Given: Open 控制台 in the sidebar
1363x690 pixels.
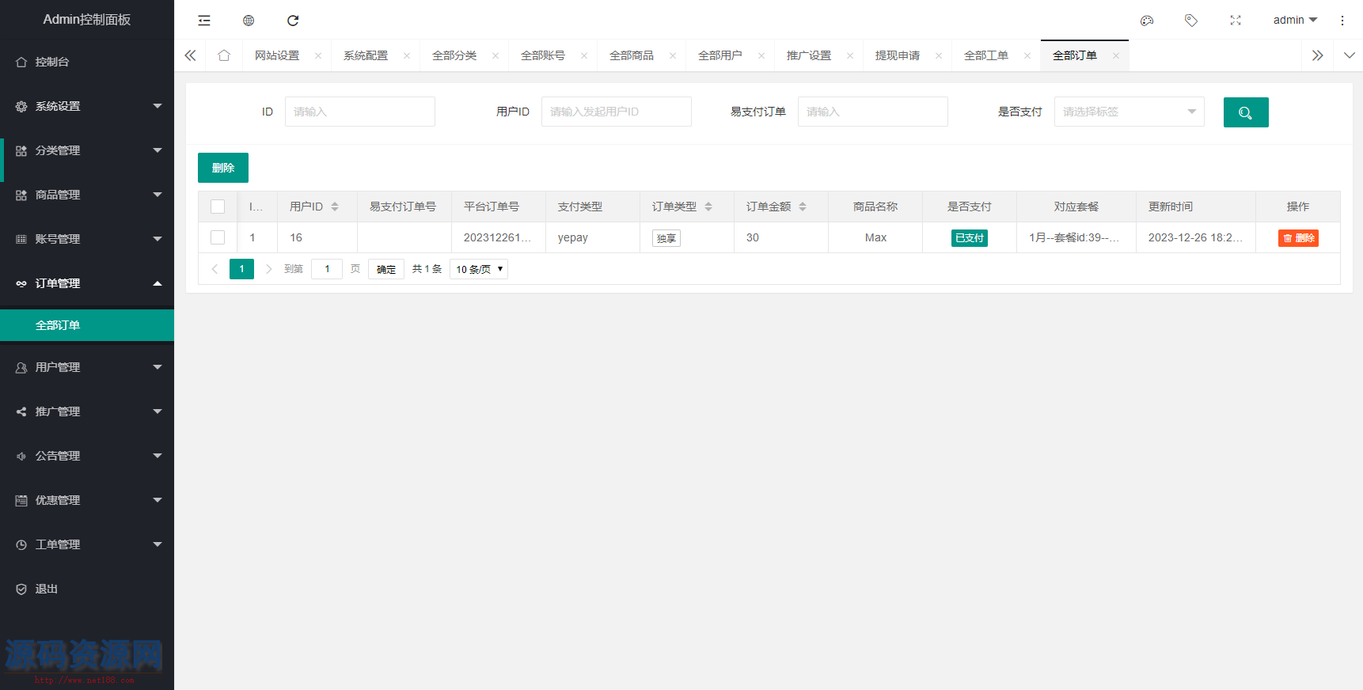Looking at the screenshot, I should pyautogui.click(x=87, y=62).
